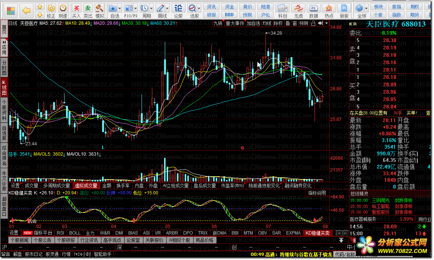This screenshot has height=260, width=434.
Task: Open 智能助手 in the bottom bar
Action: 103,254
